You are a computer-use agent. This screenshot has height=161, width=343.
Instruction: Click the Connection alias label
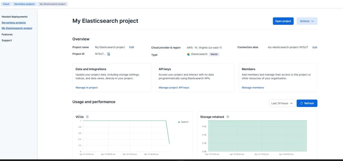point(248,47)
